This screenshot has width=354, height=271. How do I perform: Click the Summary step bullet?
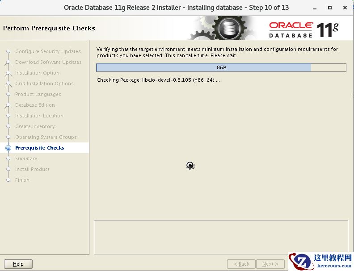[8, 158]
